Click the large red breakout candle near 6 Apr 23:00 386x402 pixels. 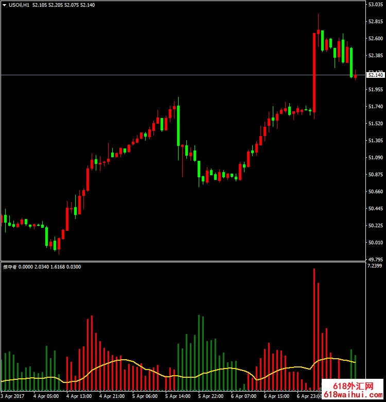click(x=314, y=72)
